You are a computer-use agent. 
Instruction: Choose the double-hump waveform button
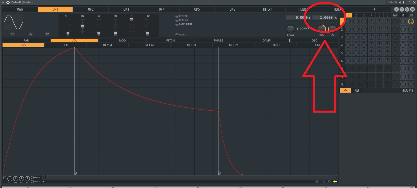47,34
